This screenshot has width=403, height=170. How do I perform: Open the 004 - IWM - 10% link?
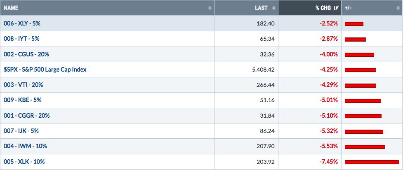click(25, 146)
